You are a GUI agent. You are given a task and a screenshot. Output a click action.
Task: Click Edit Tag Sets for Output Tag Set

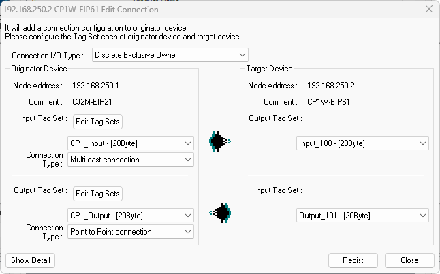(97, 194)
